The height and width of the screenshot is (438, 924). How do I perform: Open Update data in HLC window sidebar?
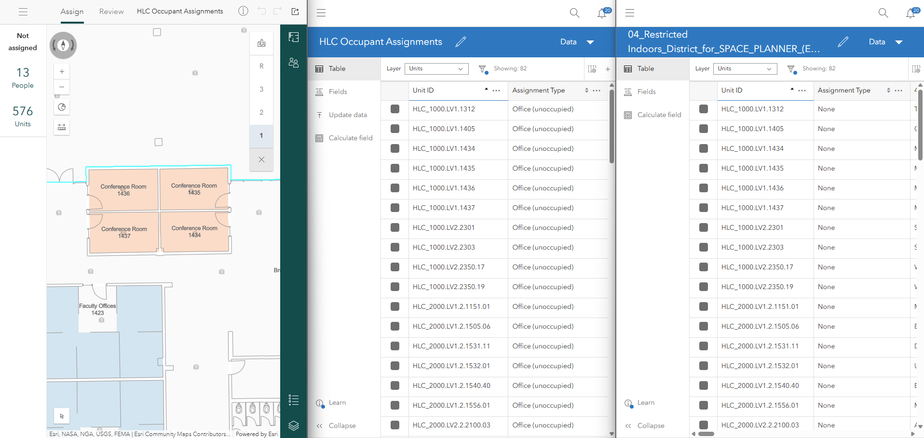[344, 115]
